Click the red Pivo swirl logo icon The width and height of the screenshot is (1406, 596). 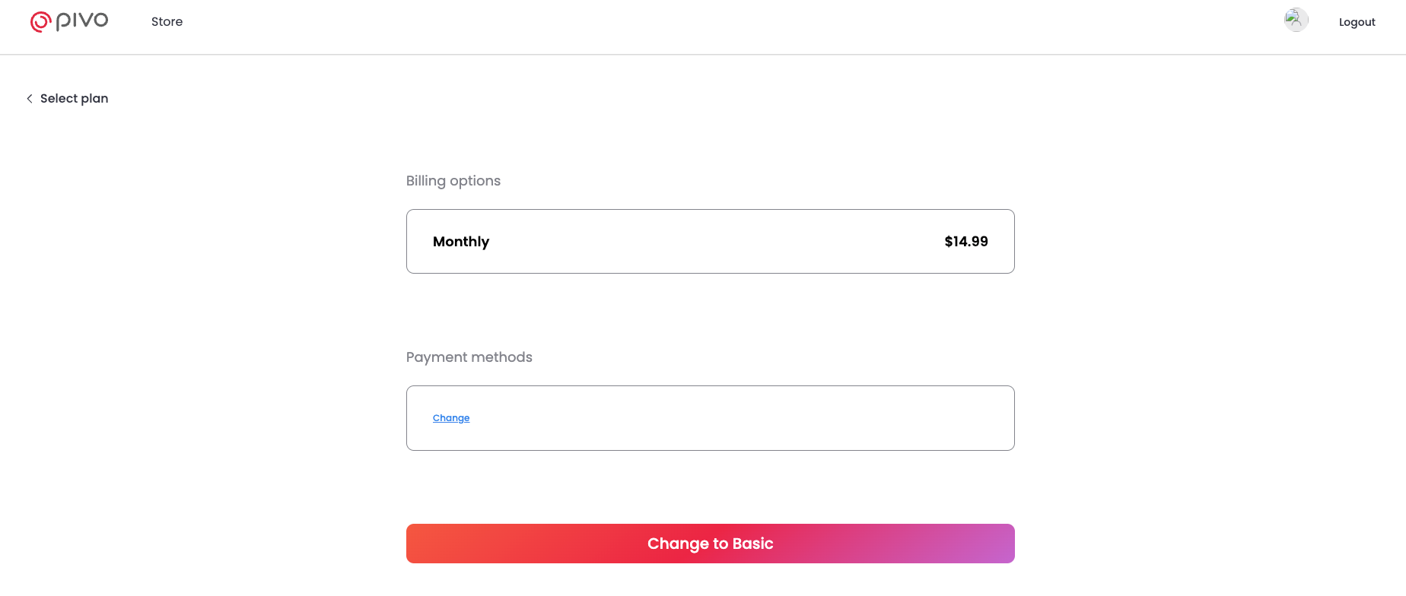pyautogui.click(x=40, y=22)
